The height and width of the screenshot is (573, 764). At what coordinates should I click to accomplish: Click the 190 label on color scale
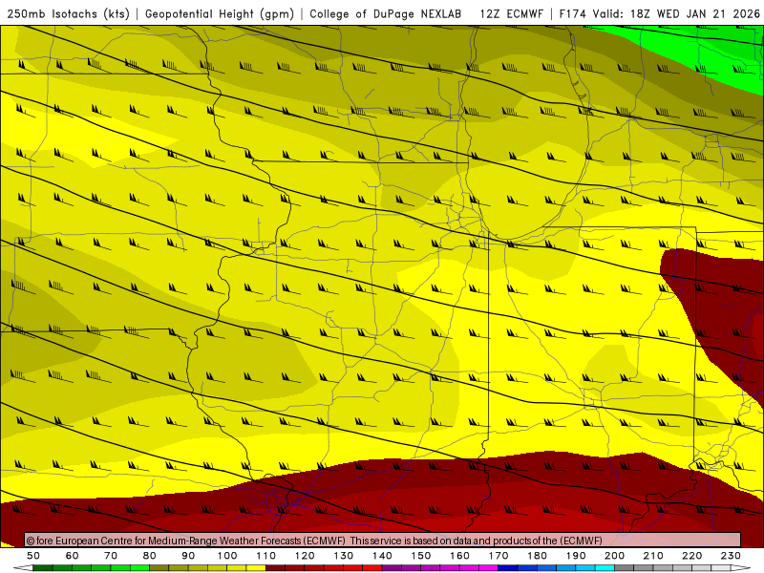tap(576, 556)
